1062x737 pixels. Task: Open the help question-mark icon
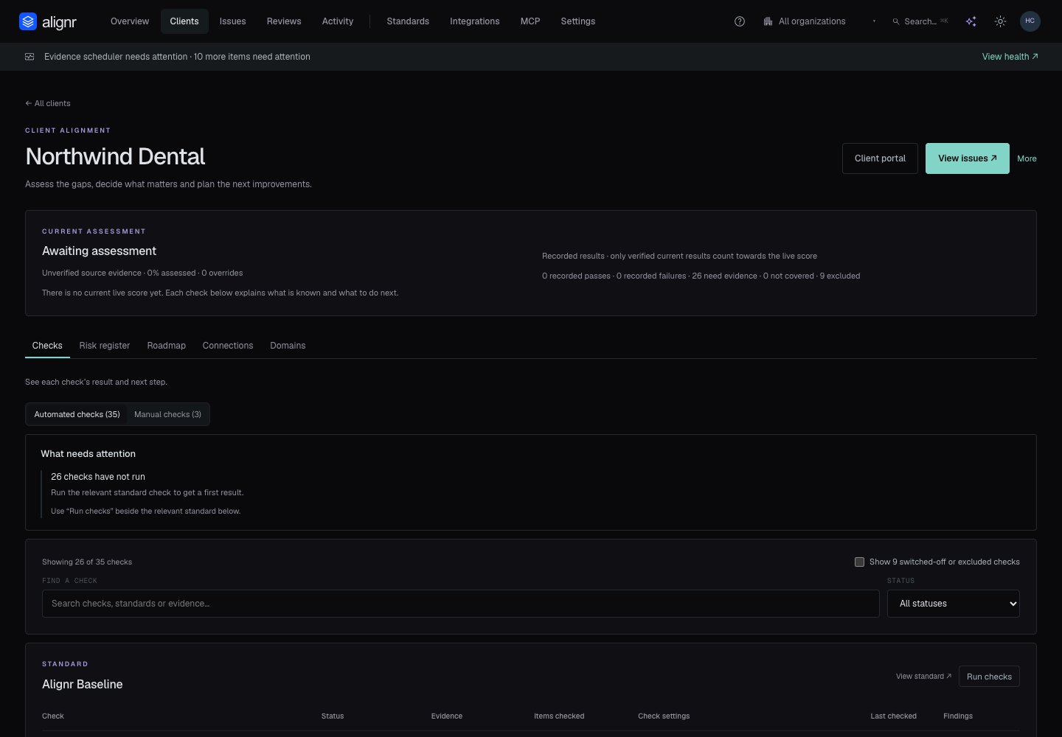(740, 21)
